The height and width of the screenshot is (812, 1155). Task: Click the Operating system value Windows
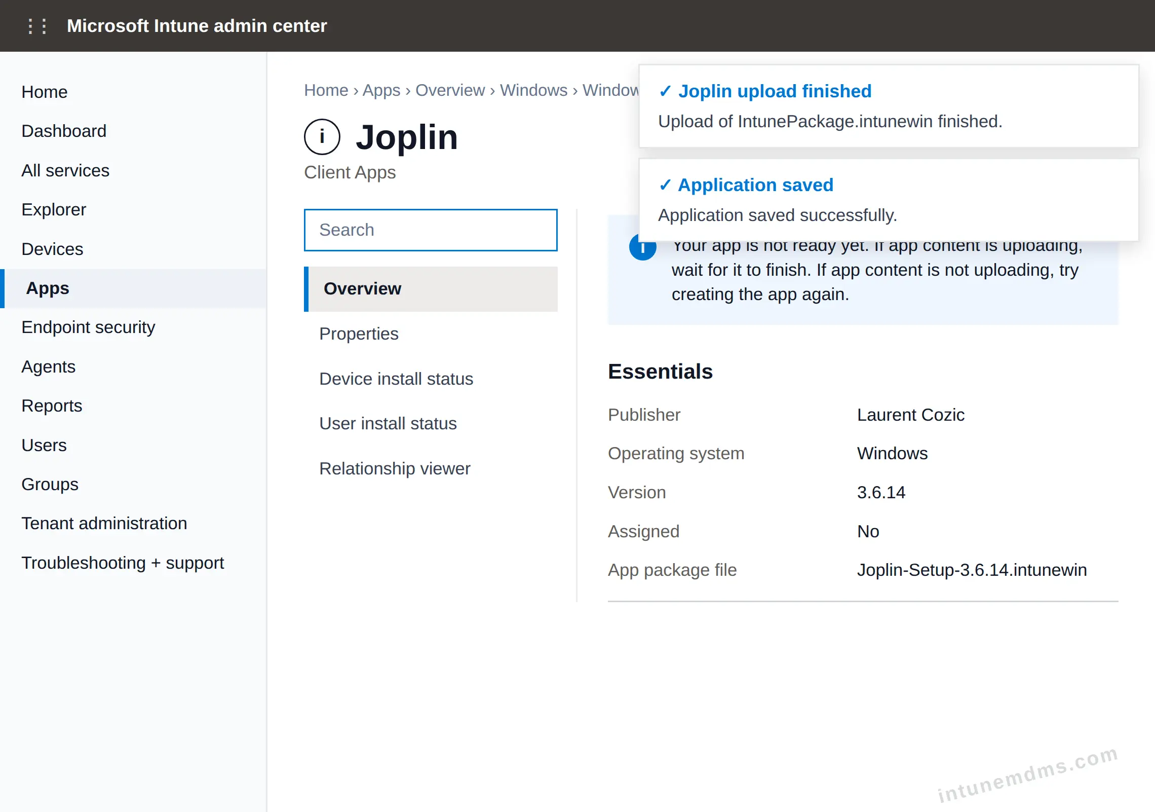[892, 453]
